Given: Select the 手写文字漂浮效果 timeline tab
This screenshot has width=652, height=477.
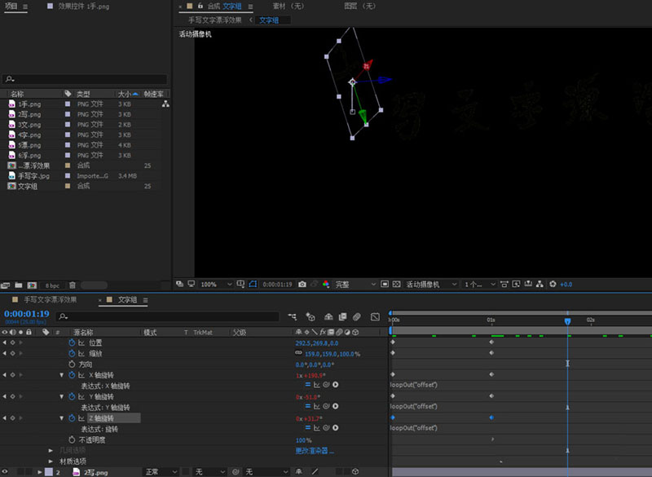Looking at the screenshot, I should [x=51, y=300].
